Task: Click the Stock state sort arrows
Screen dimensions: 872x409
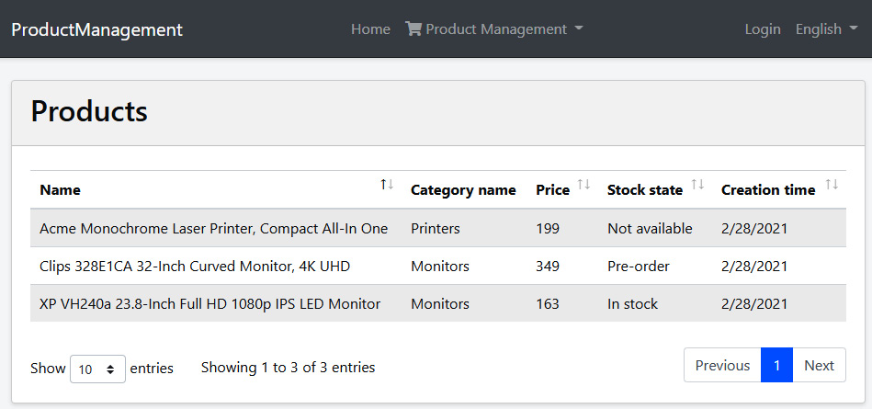Action: coord(697,184)
